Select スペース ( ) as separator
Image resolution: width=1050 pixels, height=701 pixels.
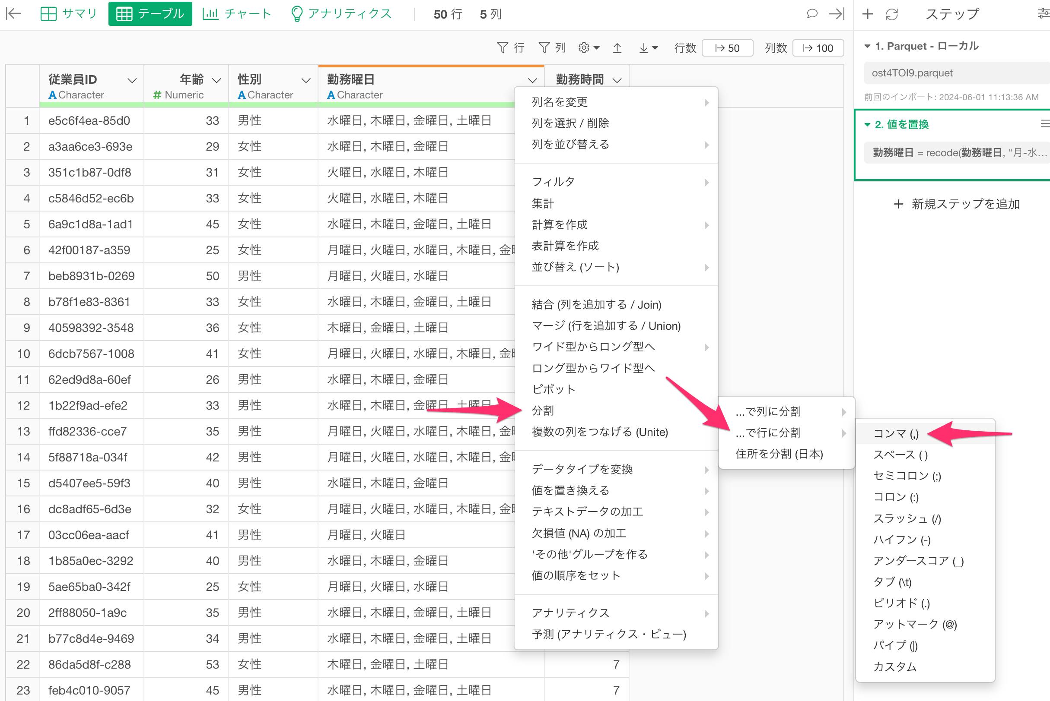pyautogui.click(x=925, y=455)
